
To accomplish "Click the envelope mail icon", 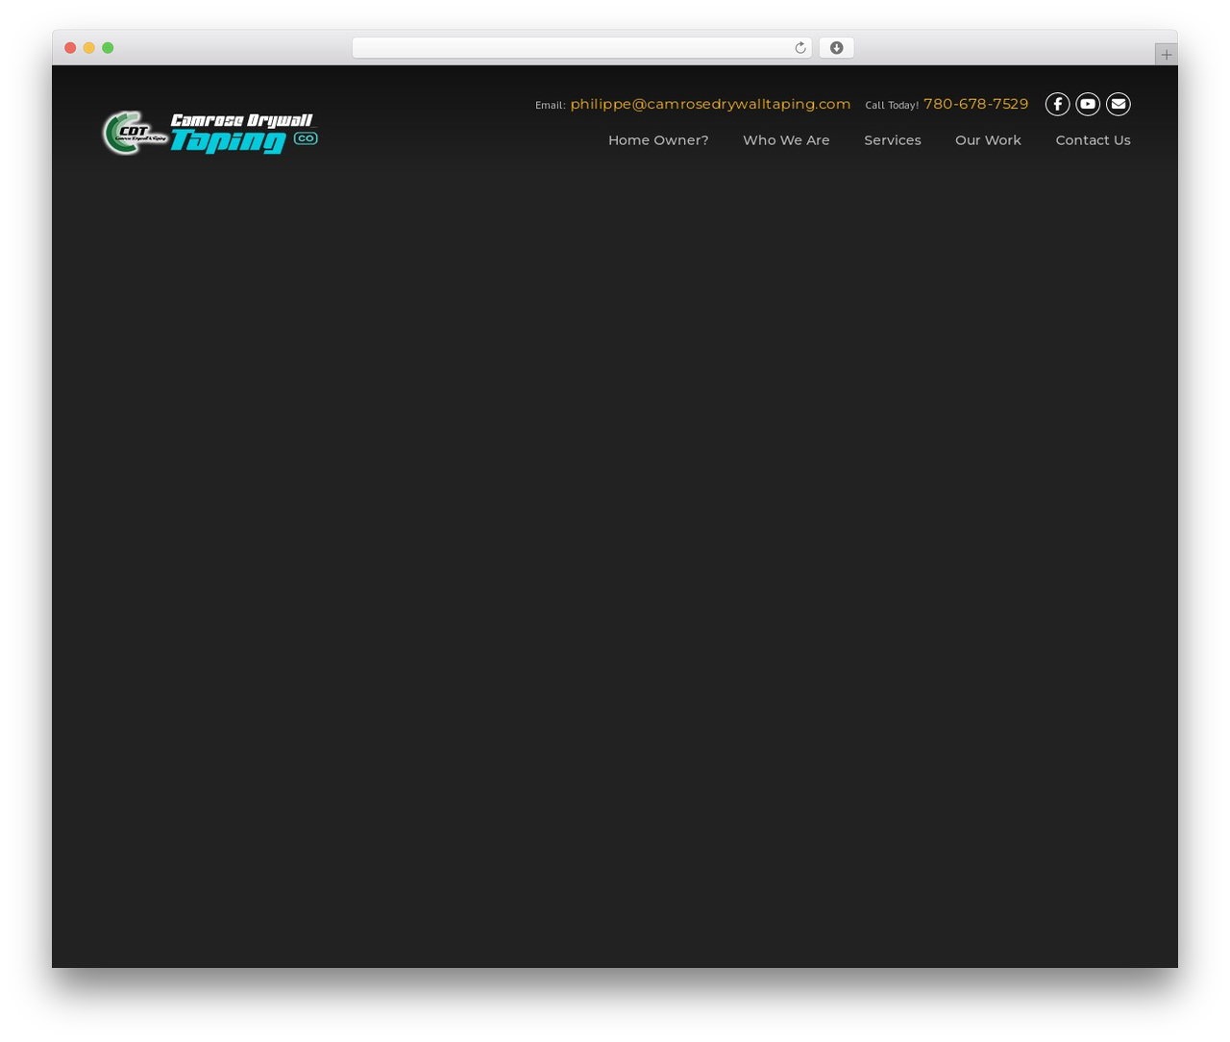I will (x=1119, y=104).
